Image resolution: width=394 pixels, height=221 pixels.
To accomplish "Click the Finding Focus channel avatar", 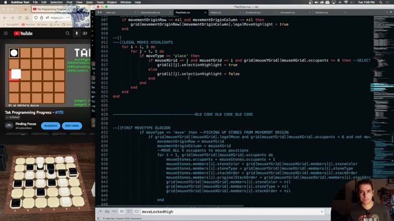I will click(9, 125).
